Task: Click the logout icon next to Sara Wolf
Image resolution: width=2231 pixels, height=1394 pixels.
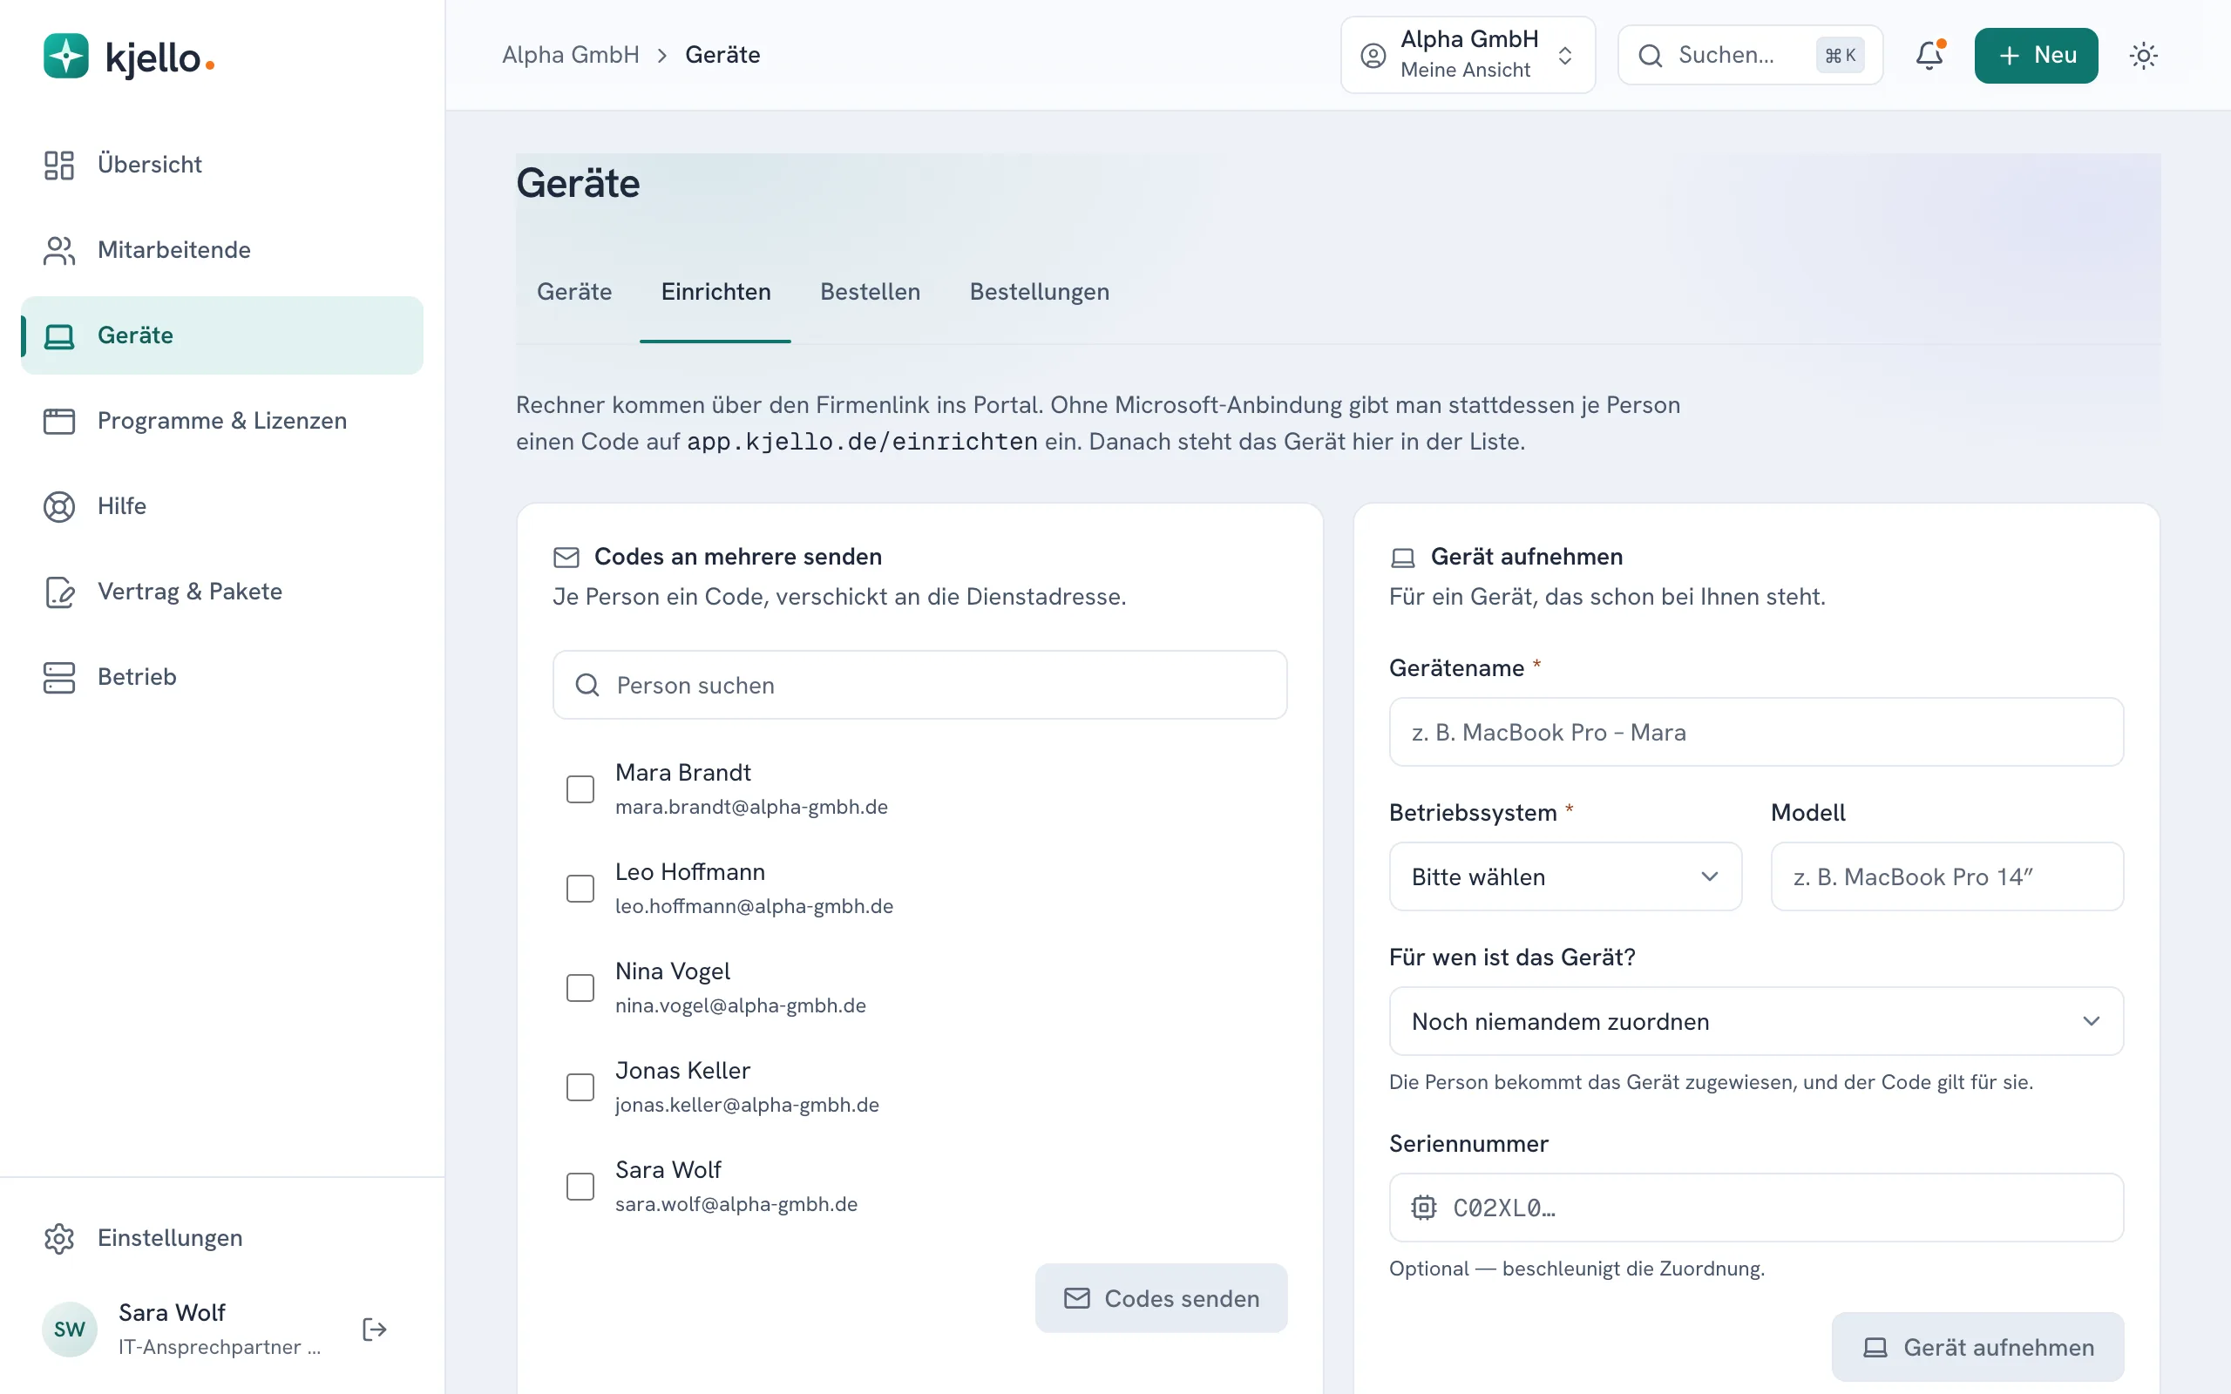Action: (x=374, y=1330)
